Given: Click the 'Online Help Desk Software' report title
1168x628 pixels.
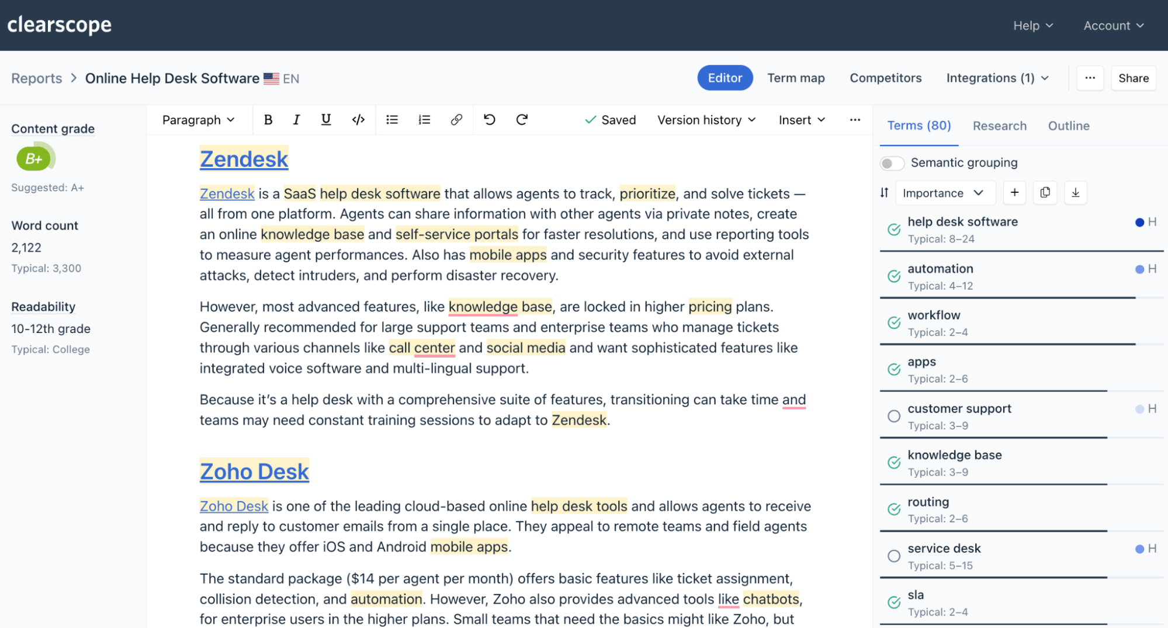Looking at the screenshot, I should pyautogui.click(x=172, y=78).
